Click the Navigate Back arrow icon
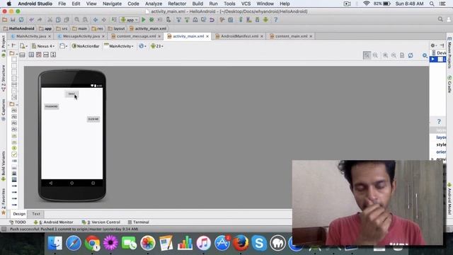The image size is (453, 255). tap(96, 20)
